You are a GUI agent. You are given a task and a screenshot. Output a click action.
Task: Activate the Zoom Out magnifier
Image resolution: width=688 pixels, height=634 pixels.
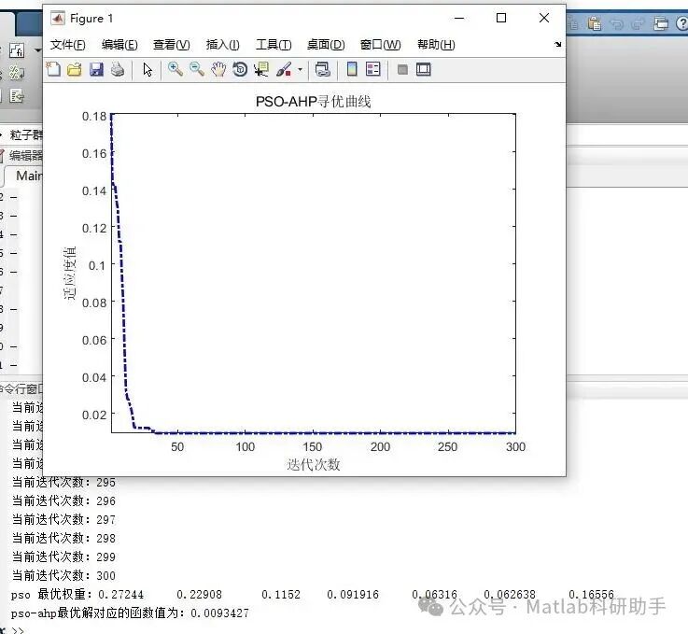click(x=197, y=69)
